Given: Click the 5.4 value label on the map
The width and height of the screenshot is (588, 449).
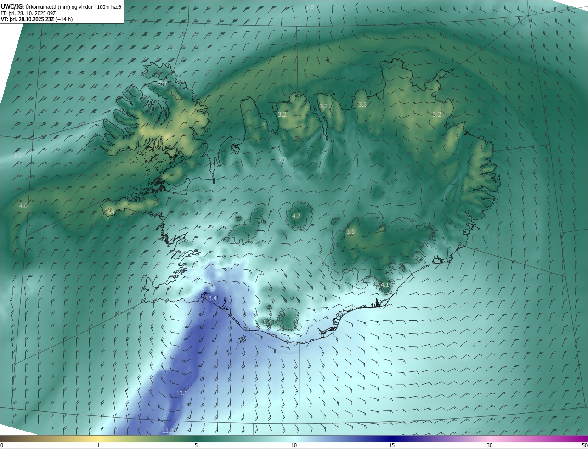Looking at the screenshot, I should (268, 323).
